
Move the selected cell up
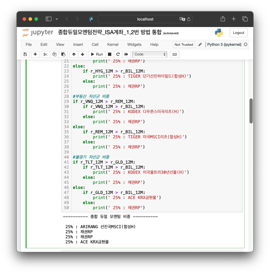(74, 54)
